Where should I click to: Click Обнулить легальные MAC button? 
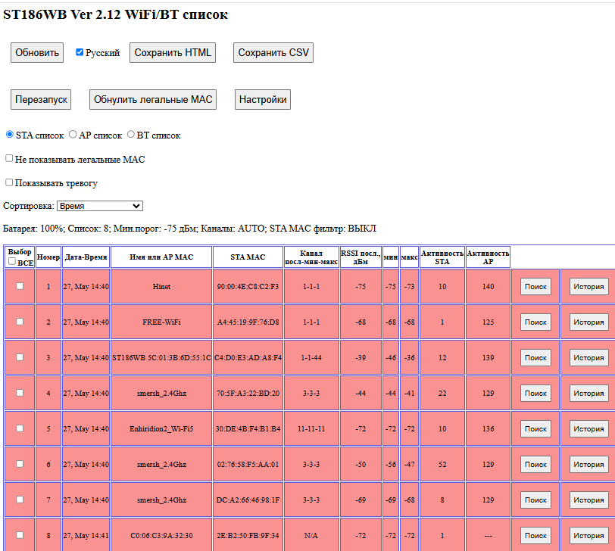click(154, 100)
